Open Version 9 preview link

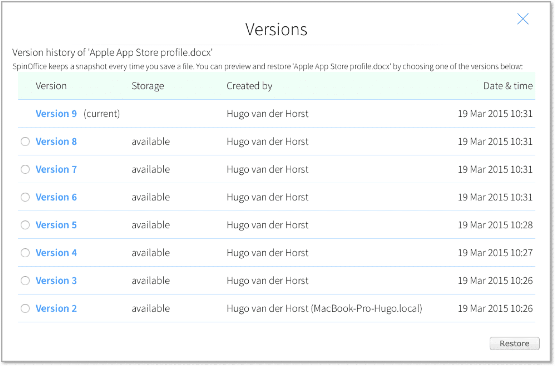(56, 113)
